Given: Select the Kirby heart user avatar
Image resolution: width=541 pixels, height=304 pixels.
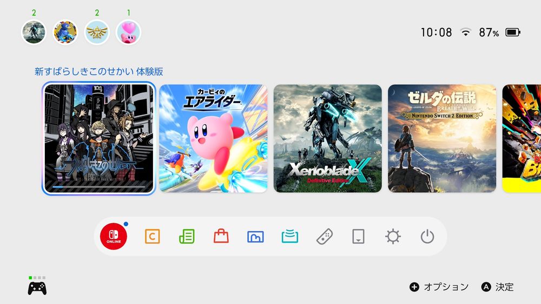Looking at the screenshot, I should (x=128, y=32).
